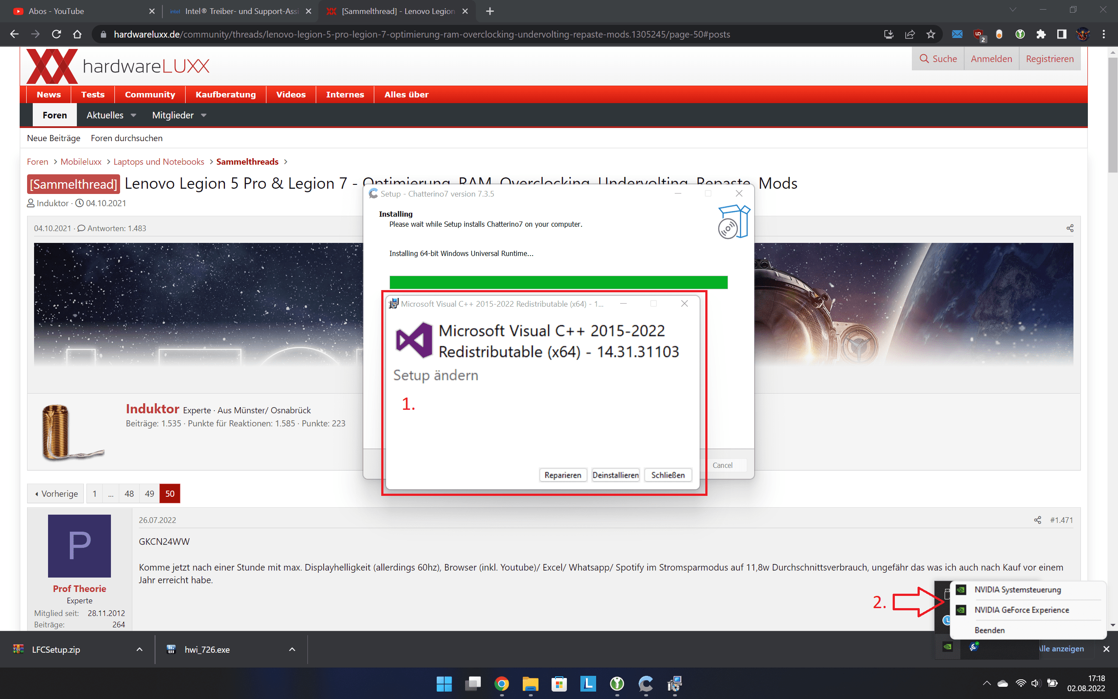Expand the Mitglieder dropdown menu

click(204, 115)
